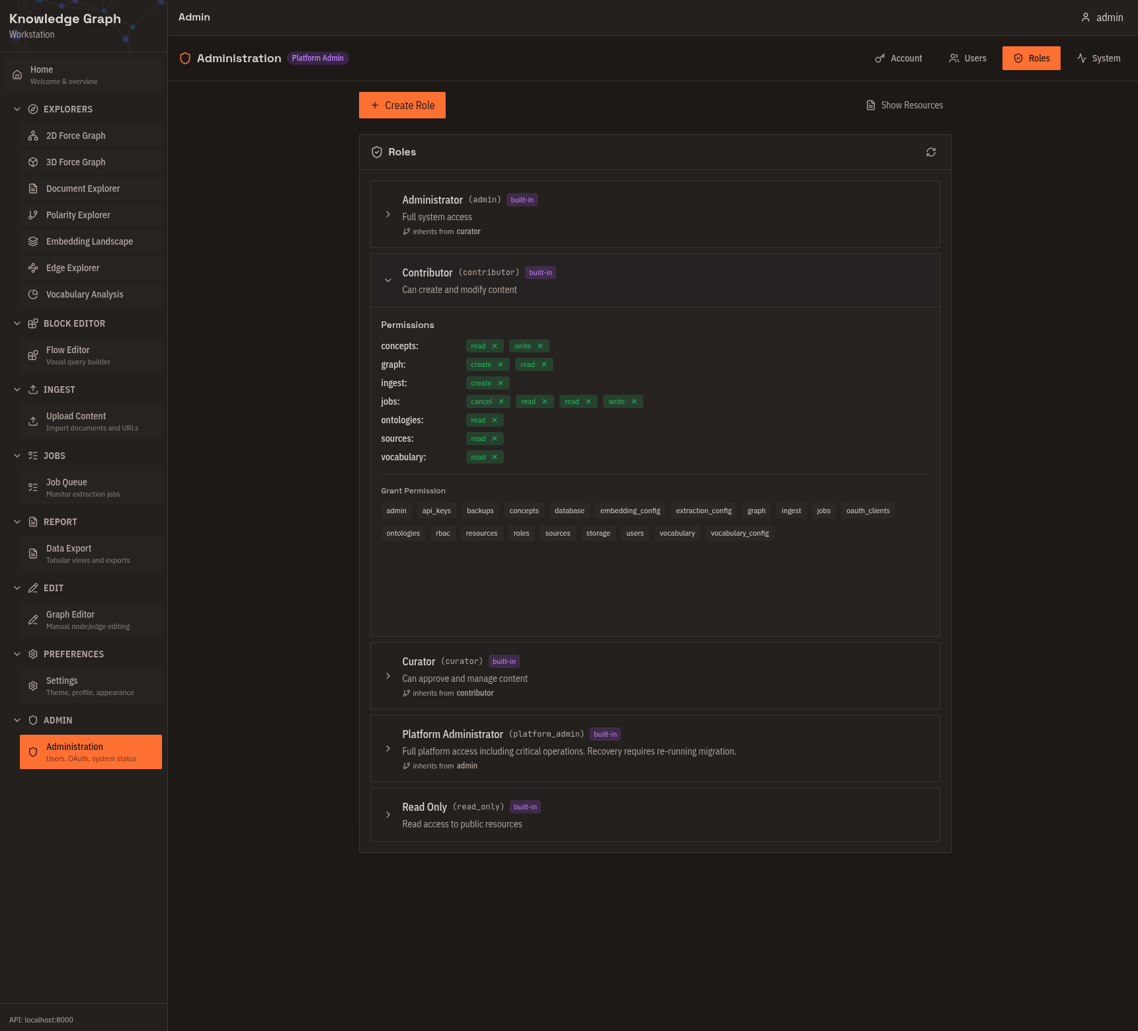This screenshot has height=1031, width=1138.
Task: Open Vocabulary Analysis from sidebar
Action: 85,294
